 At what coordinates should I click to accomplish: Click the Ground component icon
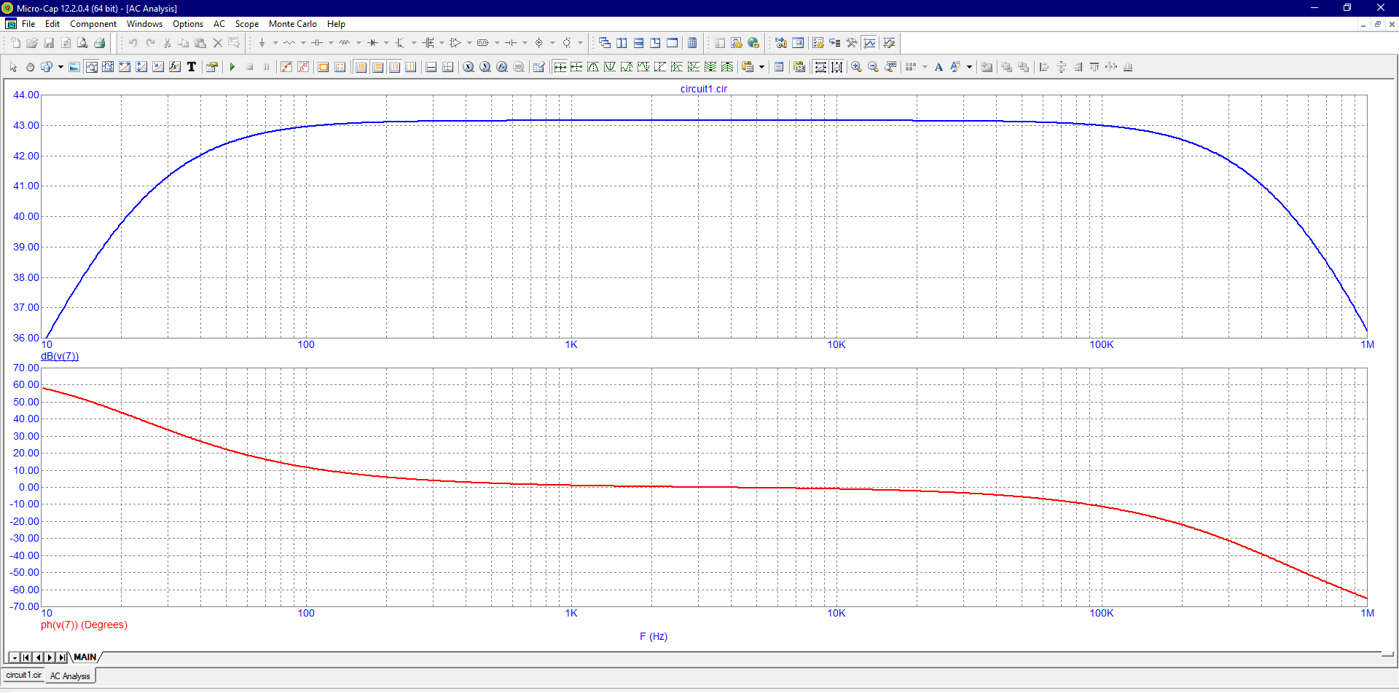tap(262, 43)
